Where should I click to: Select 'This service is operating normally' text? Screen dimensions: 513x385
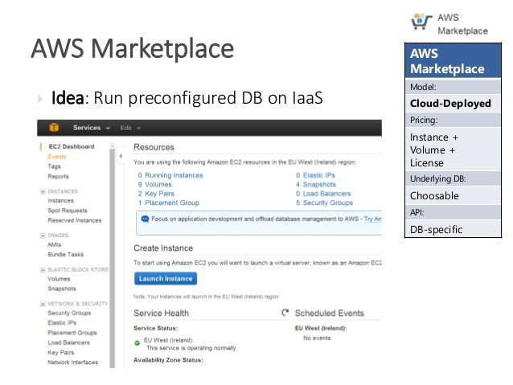pyautogui.click(x=191, y=348)
